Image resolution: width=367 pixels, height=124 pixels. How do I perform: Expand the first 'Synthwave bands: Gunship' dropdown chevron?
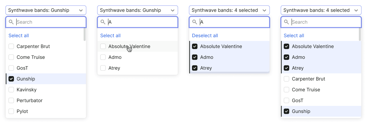[81, 10]
